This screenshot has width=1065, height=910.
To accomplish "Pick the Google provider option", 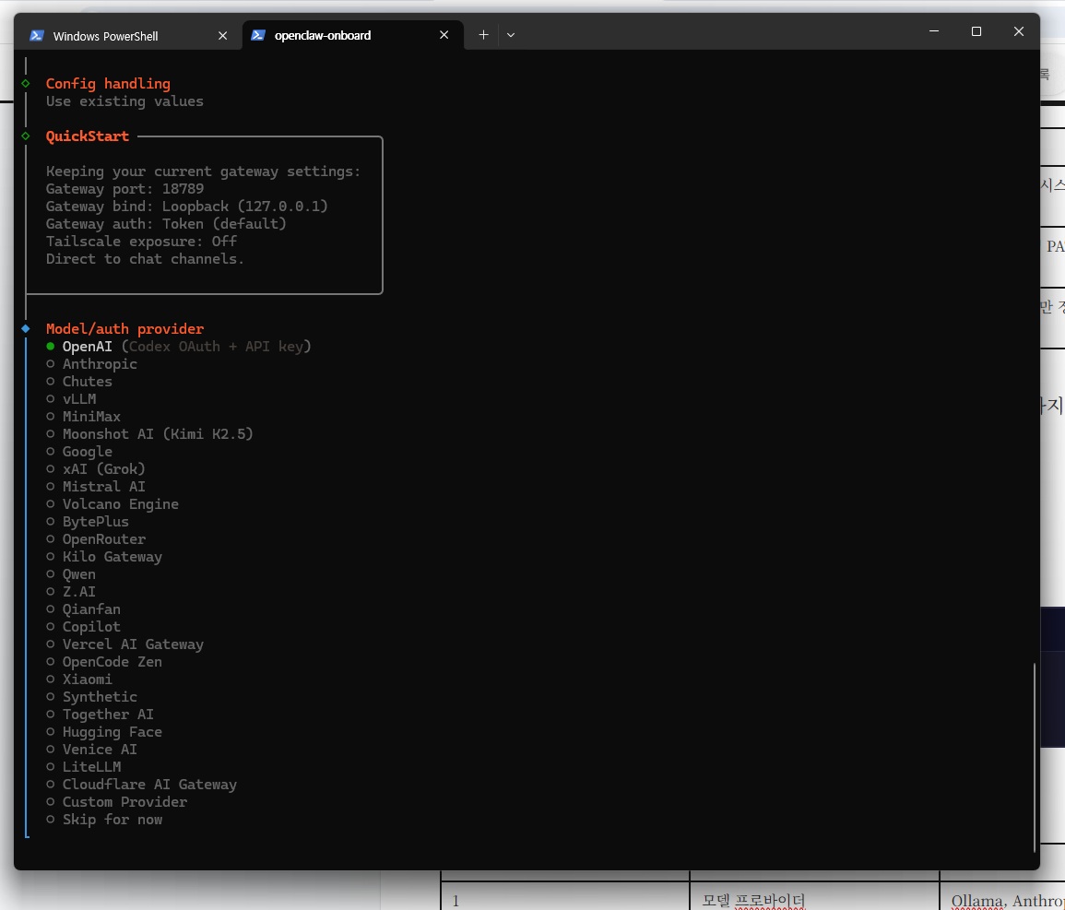I will click(x=87, y=452).
